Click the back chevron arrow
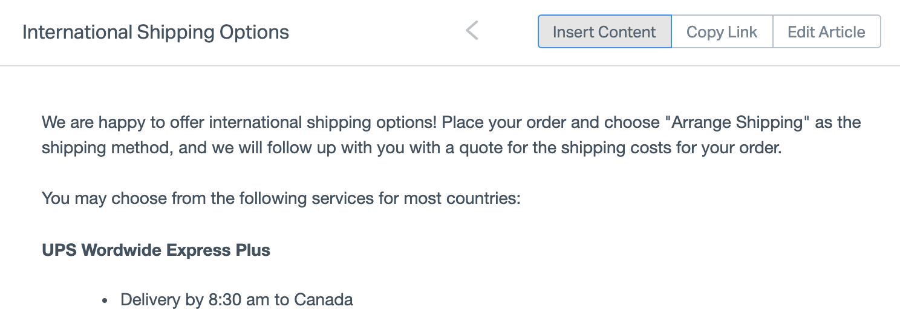Image resolution: width=900 pixels, height=321 pixels. pyautogui.click(x=472, y=31)
